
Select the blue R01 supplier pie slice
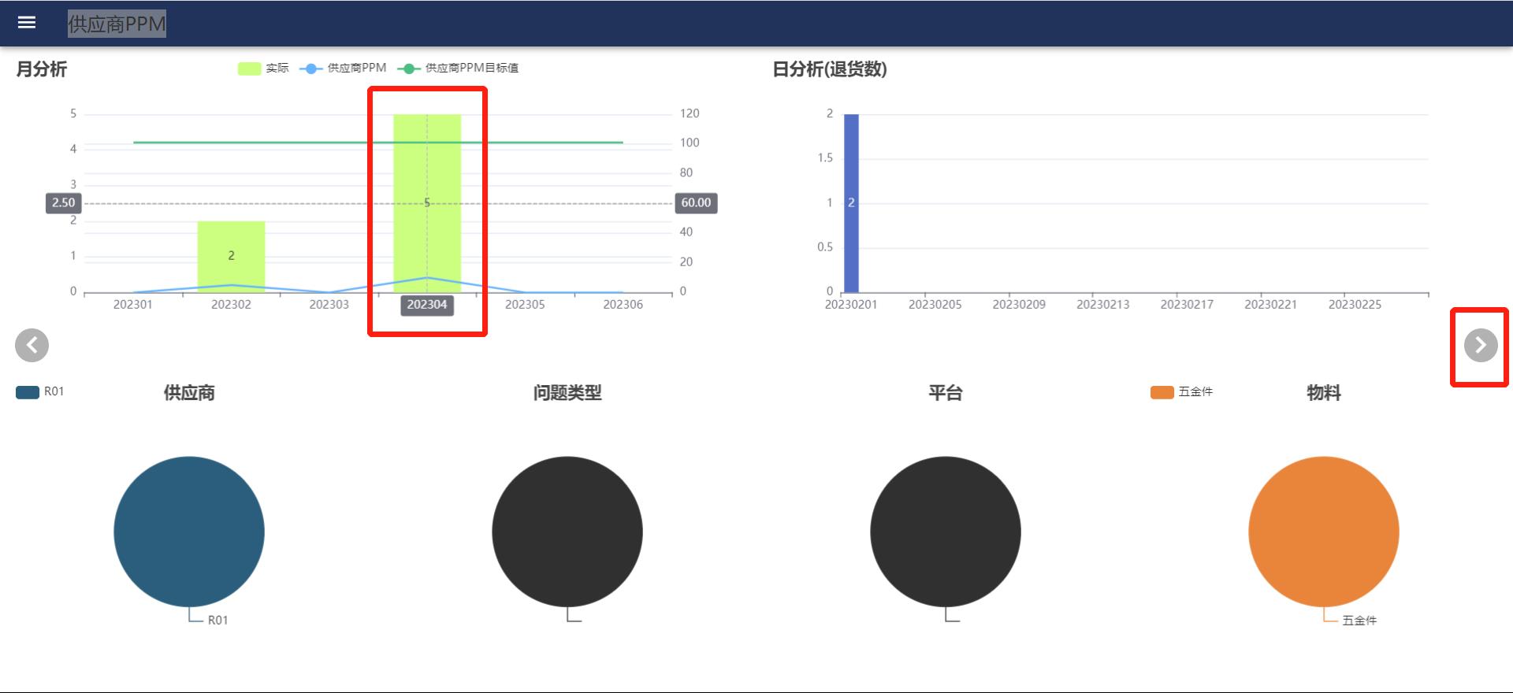189,532
